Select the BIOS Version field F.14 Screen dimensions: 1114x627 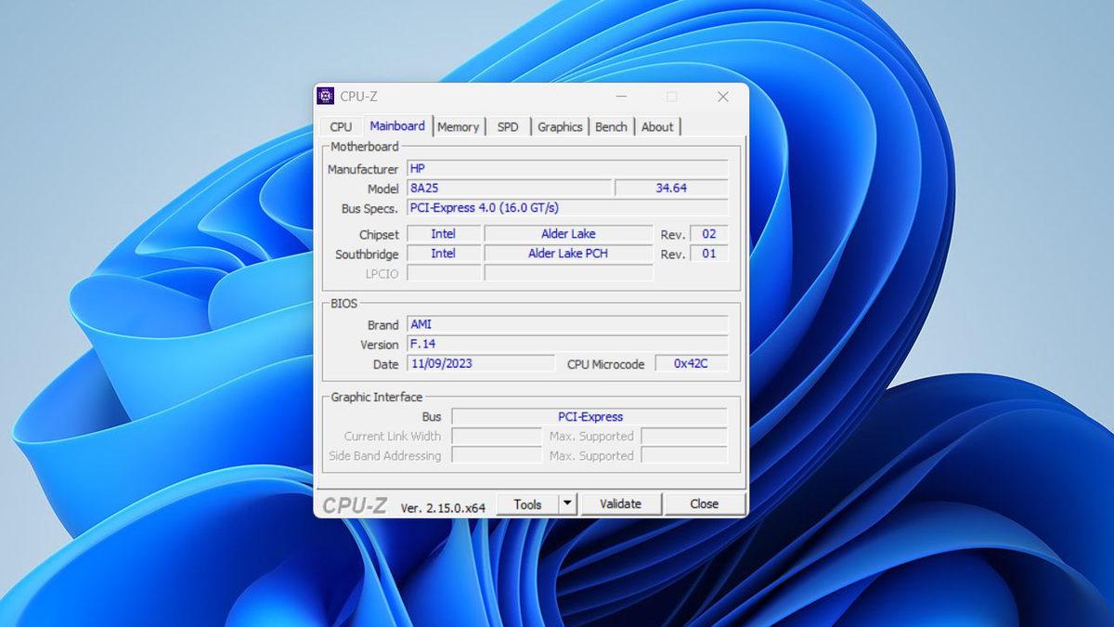tap(567, 345)
